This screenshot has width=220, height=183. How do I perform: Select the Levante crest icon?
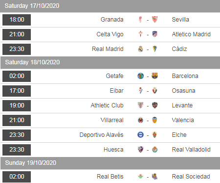coord(154,105)
